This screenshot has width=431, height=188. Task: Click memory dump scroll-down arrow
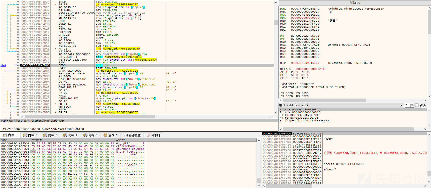point(259,186)
